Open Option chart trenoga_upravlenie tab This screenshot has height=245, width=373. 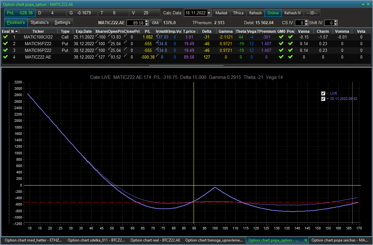pos(214,240)
